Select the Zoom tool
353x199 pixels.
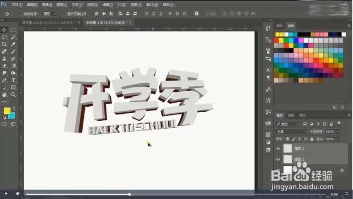tap(13, 95)
